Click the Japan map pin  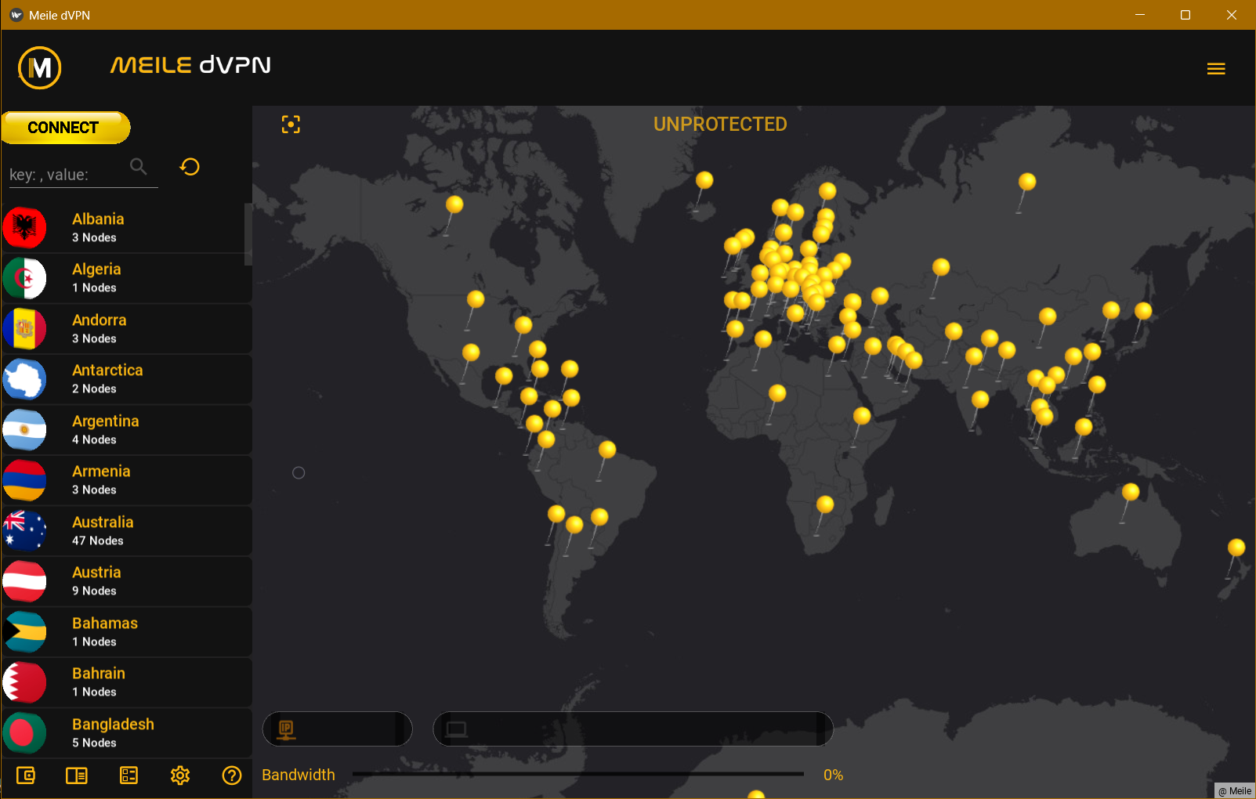(x=1143, y=311)
